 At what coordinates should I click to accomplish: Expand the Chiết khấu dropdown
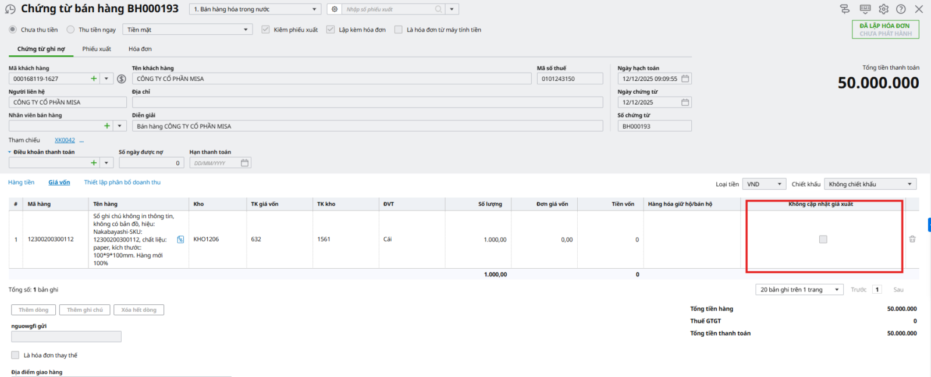[x=870, y=184]
